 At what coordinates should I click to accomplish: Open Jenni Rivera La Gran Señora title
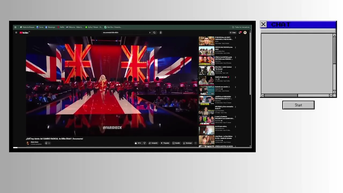224,137
